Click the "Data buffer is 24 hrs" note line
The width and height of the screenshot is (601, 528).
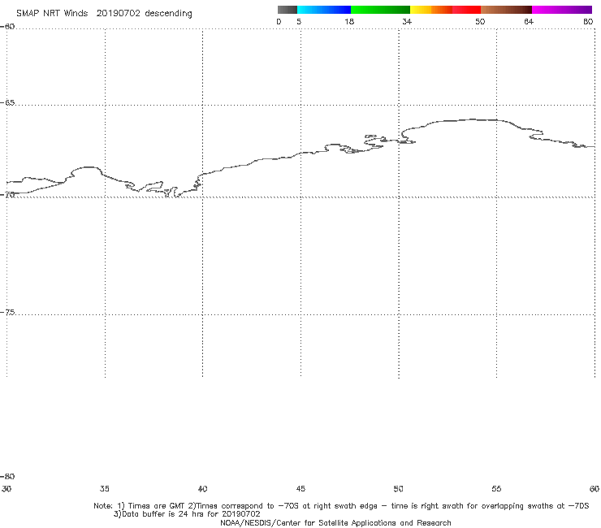(x=187, y=513)
